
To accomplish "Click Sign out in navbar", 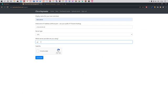I will click(84, 11).
